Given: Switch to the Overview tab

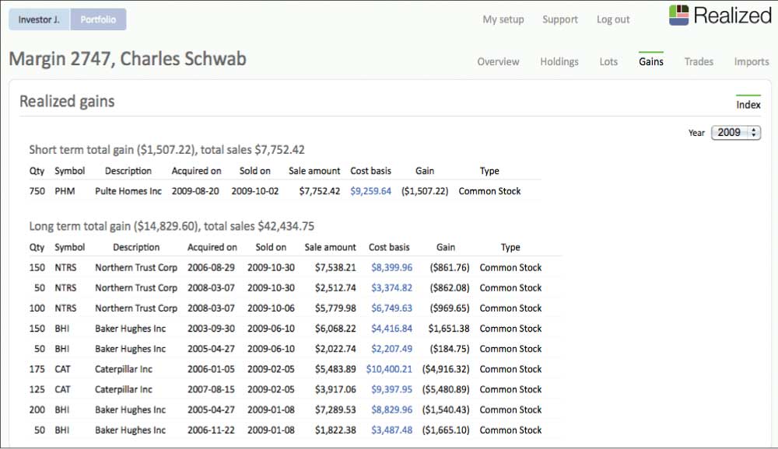Looking at the screenshot, I should click(498, 61).
